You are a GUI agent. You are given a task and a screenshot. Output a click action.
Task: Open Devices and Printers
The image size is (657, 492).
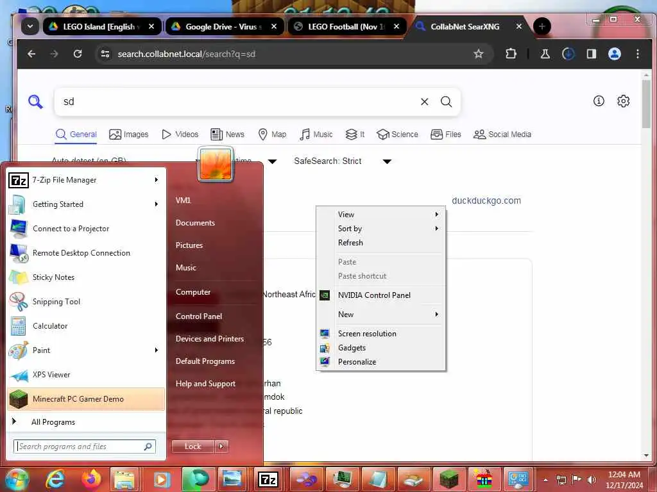click(210, 339)
